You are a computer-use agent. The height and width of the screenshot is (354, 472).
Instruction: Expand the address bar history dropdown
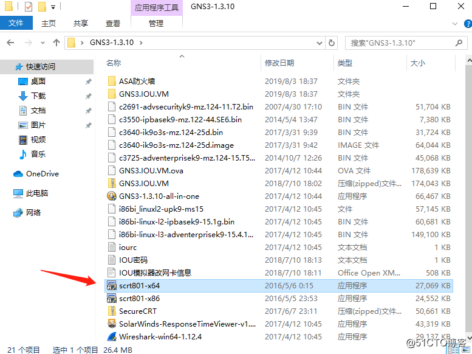[x=320, y=43]
